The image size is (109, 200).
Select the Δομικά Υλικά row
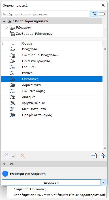coord(52,85)
